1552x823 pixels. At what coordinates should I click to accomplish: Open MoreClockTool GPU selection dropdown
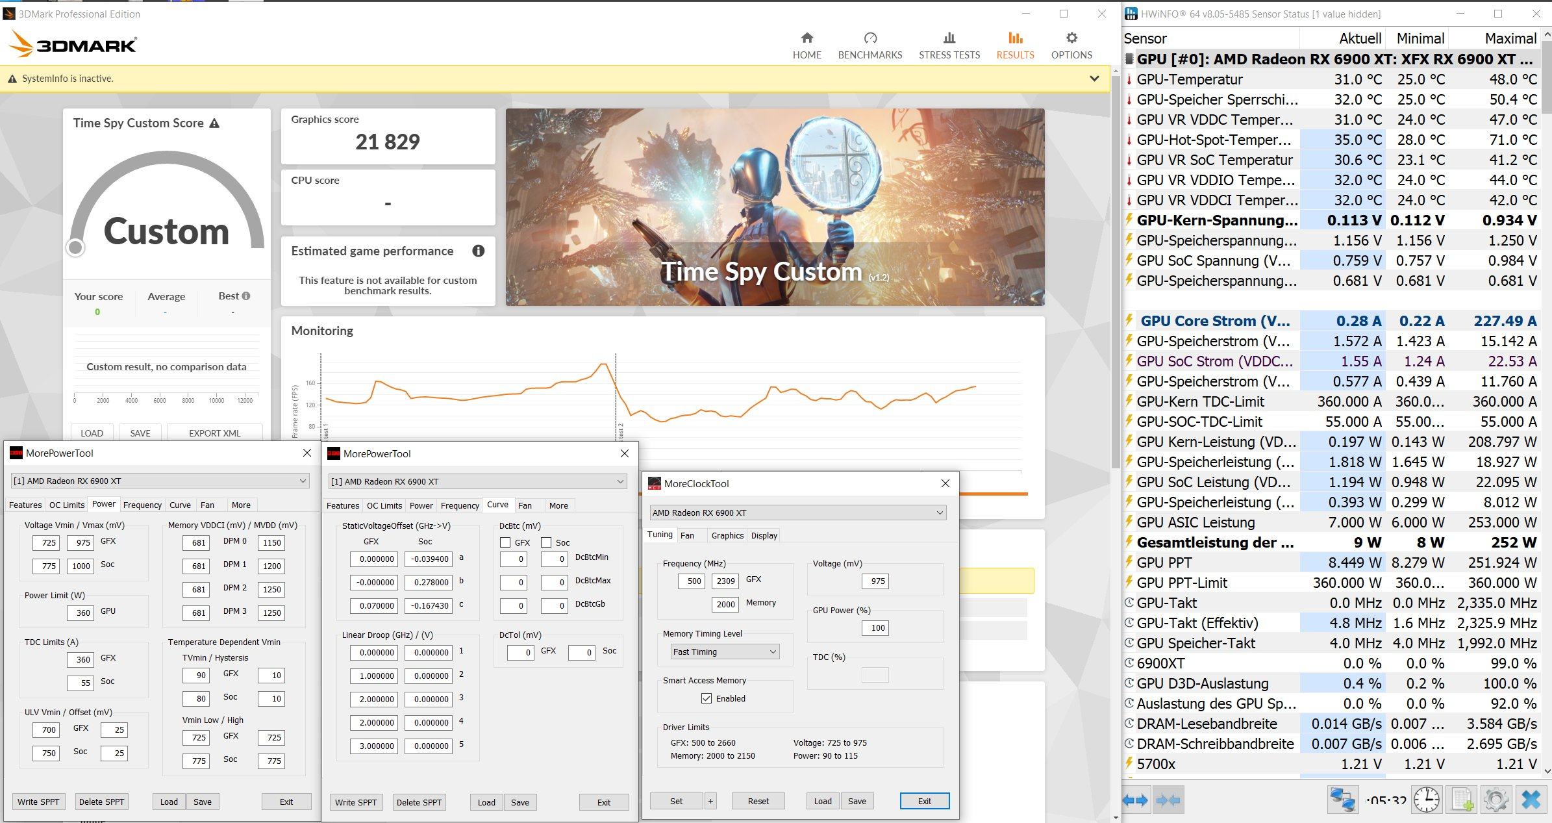(x=797, y=513)
